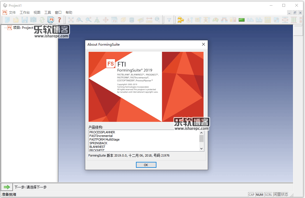Open the 工具 menu
This screenshot has height=198, width=305.
click(48, 12)
